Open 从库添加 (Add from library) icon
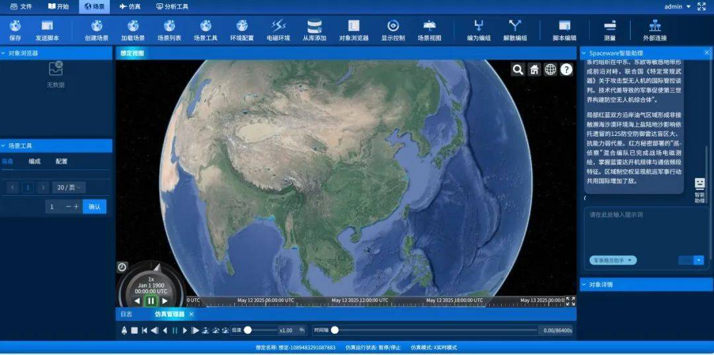The image size is (714, 355). tap(314, 26)
